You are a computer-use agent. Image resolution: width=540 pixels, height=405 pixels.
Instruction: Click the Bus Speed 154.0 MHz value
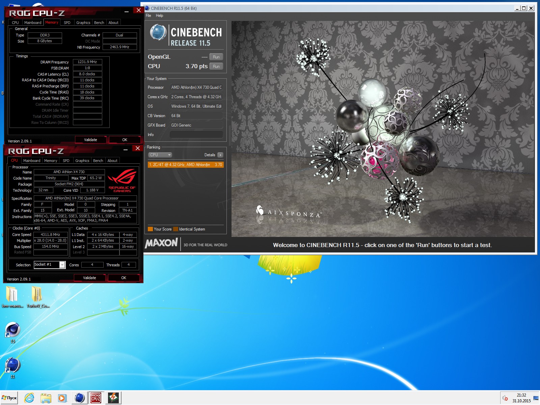coord(50,247)
